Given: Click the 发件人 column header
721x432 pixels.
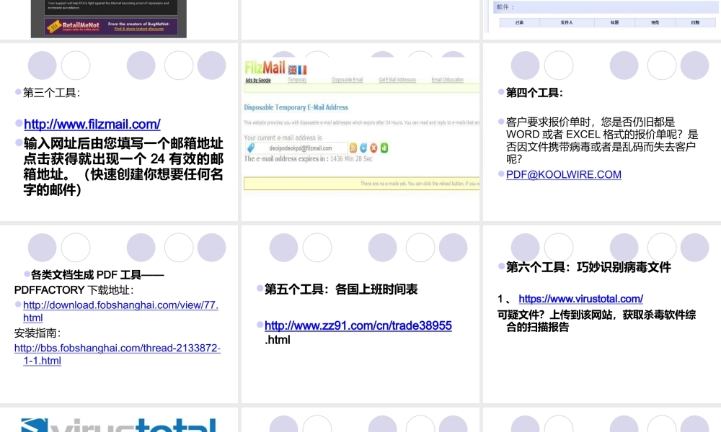Looking at the screenshot, I should [567, 22].
